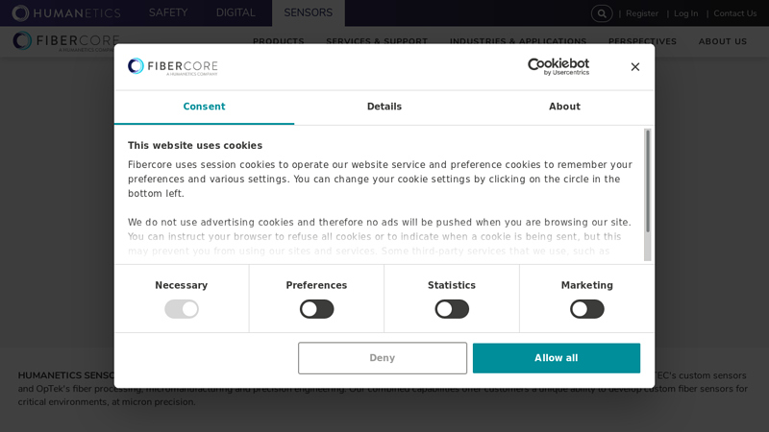Select the Consent tab
The width and height of the screenshot is (769, 432).
click(x=204, y=107)
